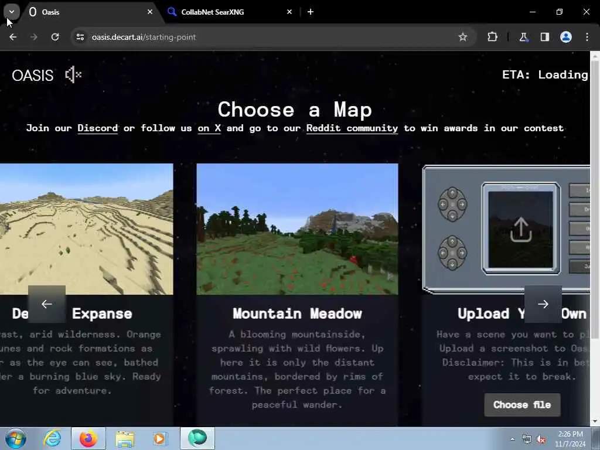Click the OASIS logo
Viewport: 600px width, 450px height.
pos(33,75)
